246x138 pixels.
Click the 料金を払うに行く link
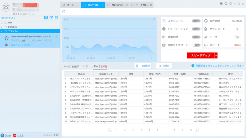[x=23, y=14]
